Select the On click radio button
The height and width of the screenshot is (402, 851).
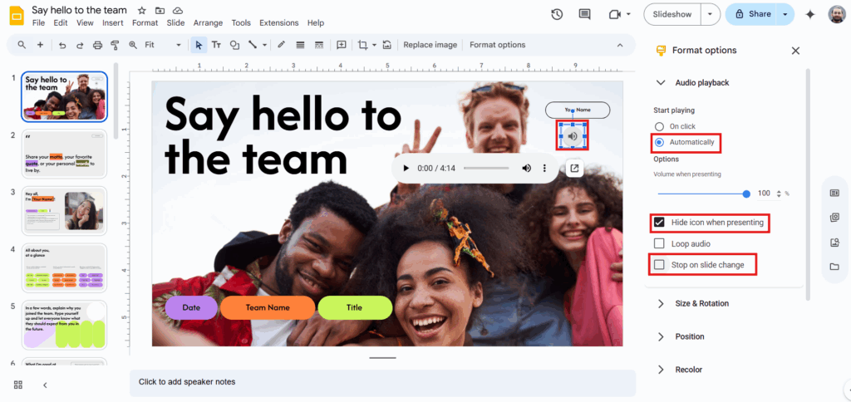(659, 126)
